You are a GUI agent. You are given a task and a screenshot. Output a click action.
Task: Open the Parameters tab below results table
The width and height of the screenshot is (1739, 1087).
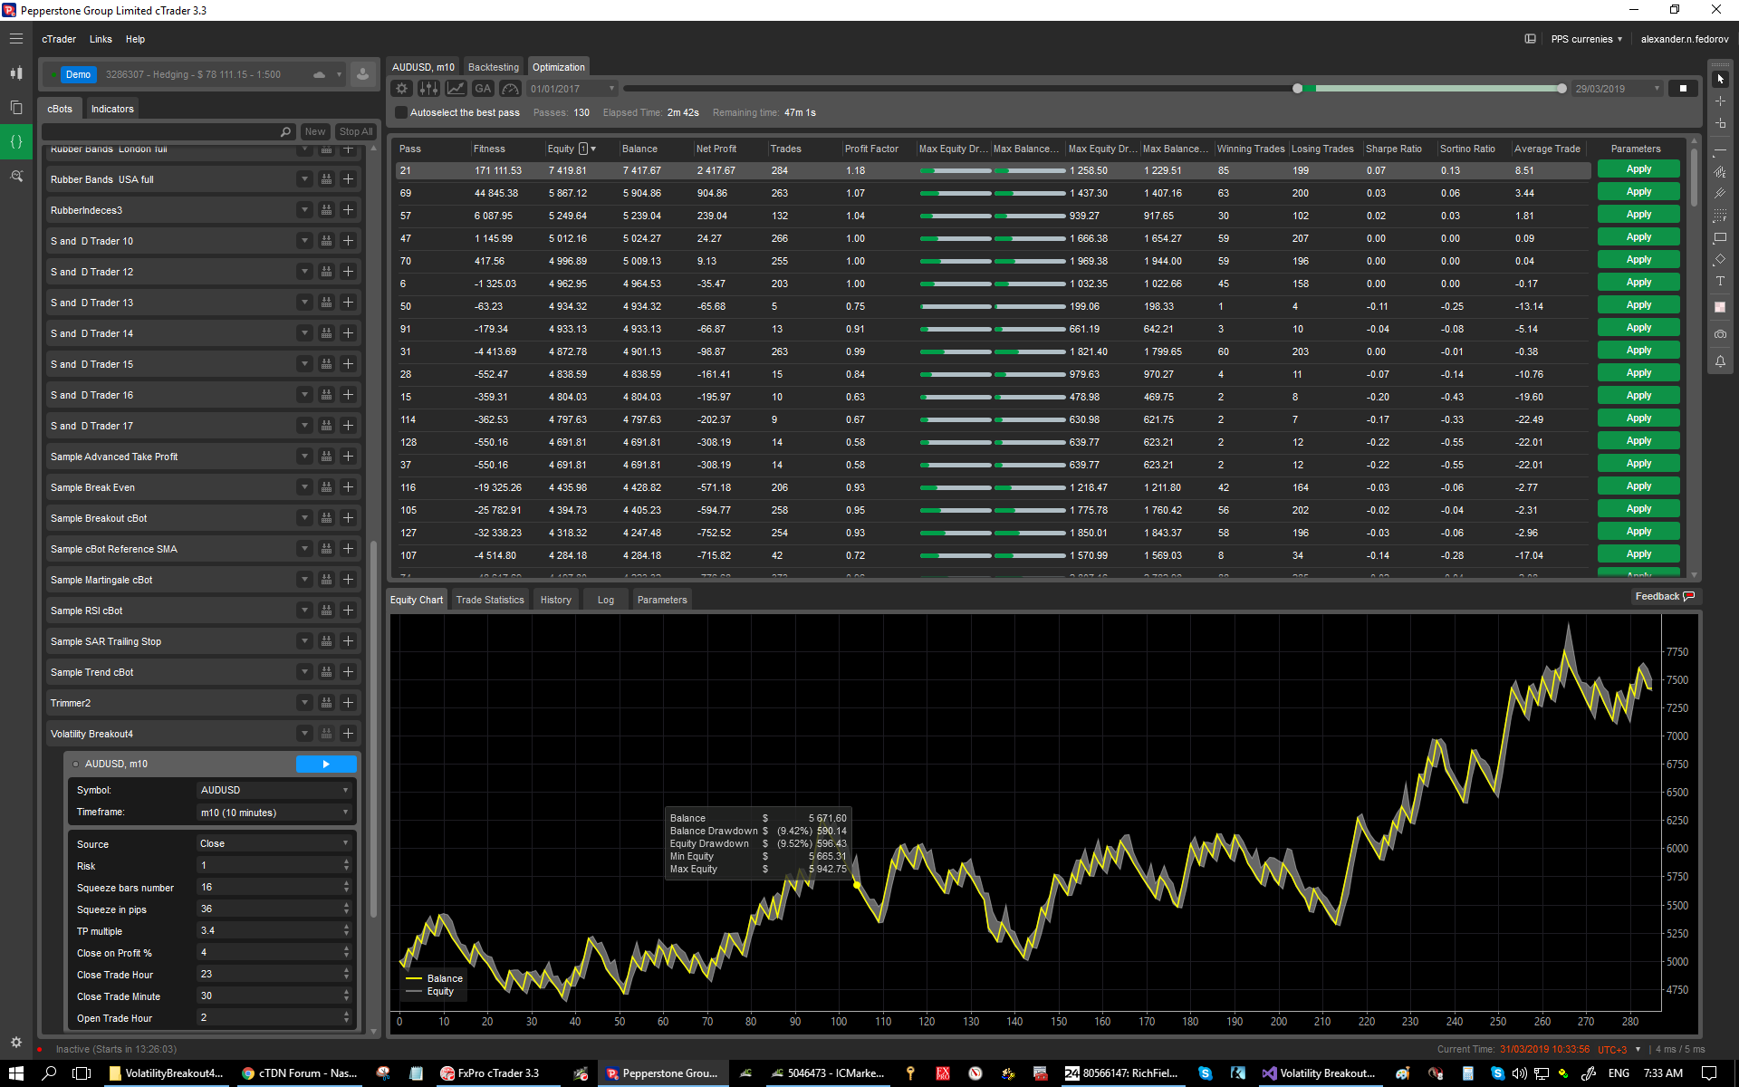point(662,600)
